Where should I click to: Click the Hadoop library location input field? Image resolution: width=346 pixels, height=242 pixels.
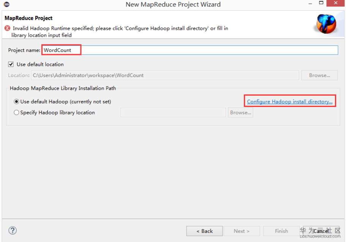[x=173, y=113]
